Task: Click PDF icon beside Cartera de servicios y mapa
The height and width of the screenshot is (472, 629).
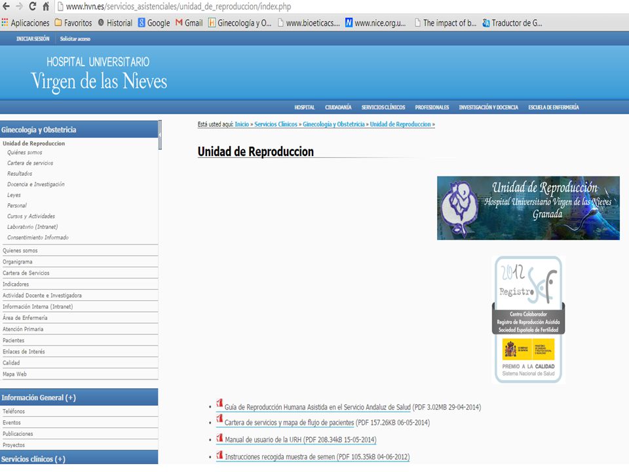Action: [219, 419]
